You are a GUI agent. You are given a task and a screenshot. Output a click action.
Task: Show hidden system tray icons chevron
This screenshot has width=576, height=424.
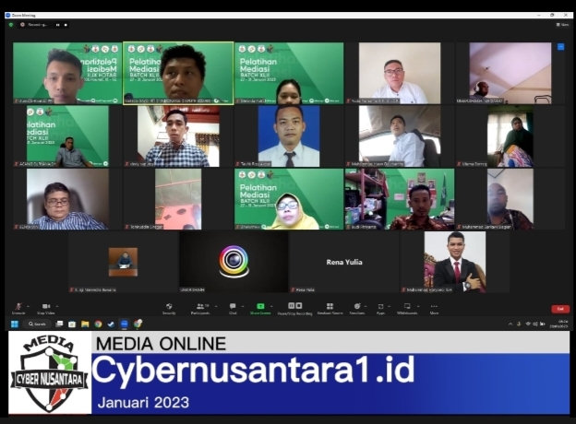(510, 324)
